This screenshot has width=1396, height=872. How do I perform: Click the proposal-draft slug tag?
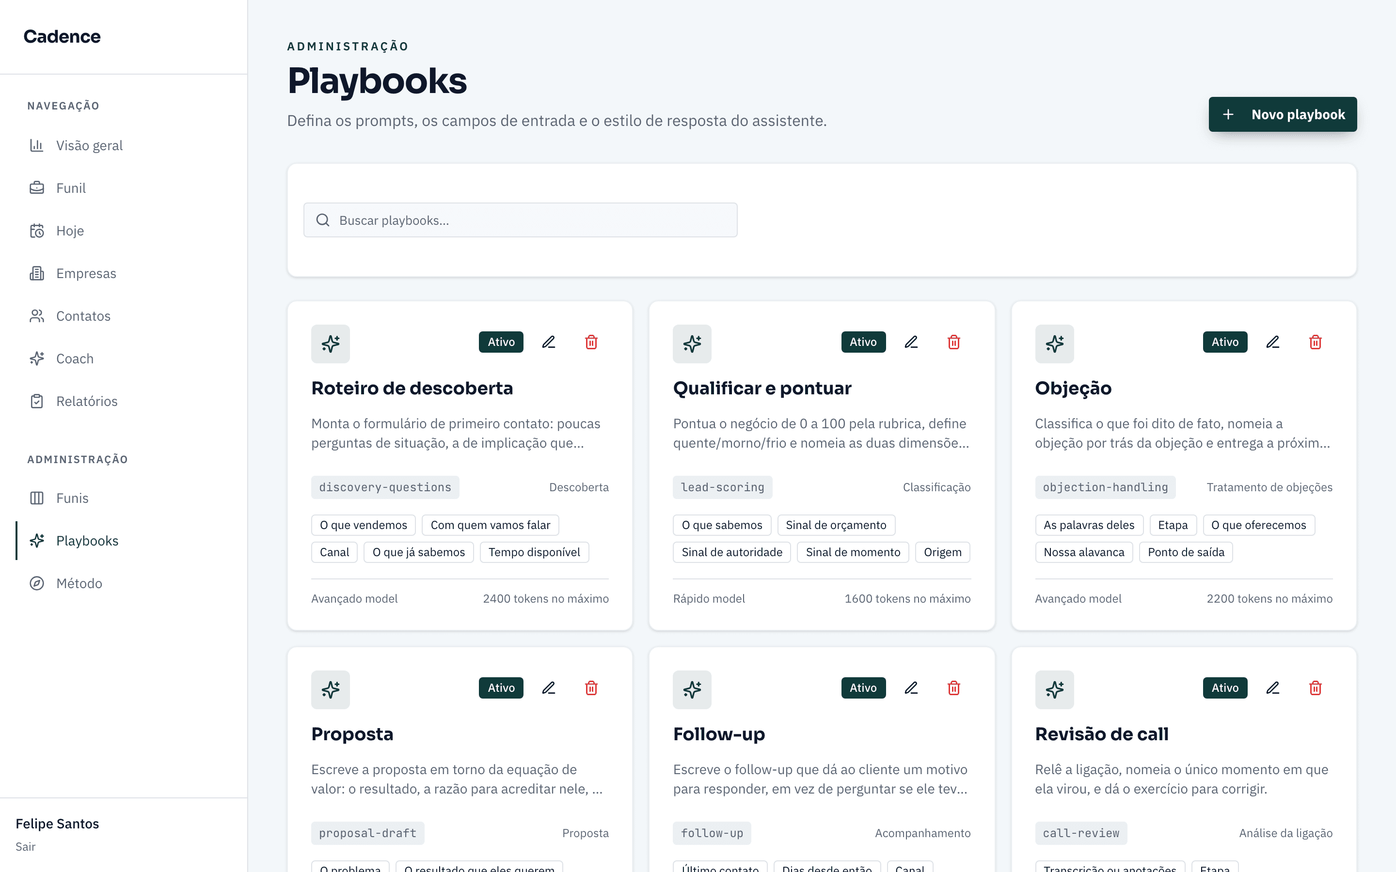coord(368,833)
